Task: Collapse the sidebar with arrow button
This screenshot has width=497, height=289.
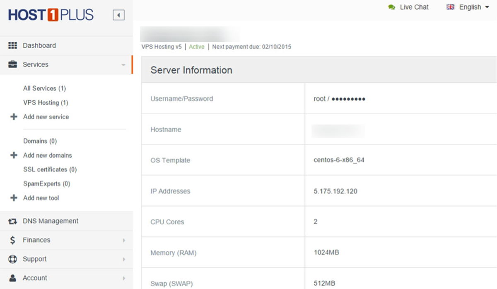Action: point(118,15)
